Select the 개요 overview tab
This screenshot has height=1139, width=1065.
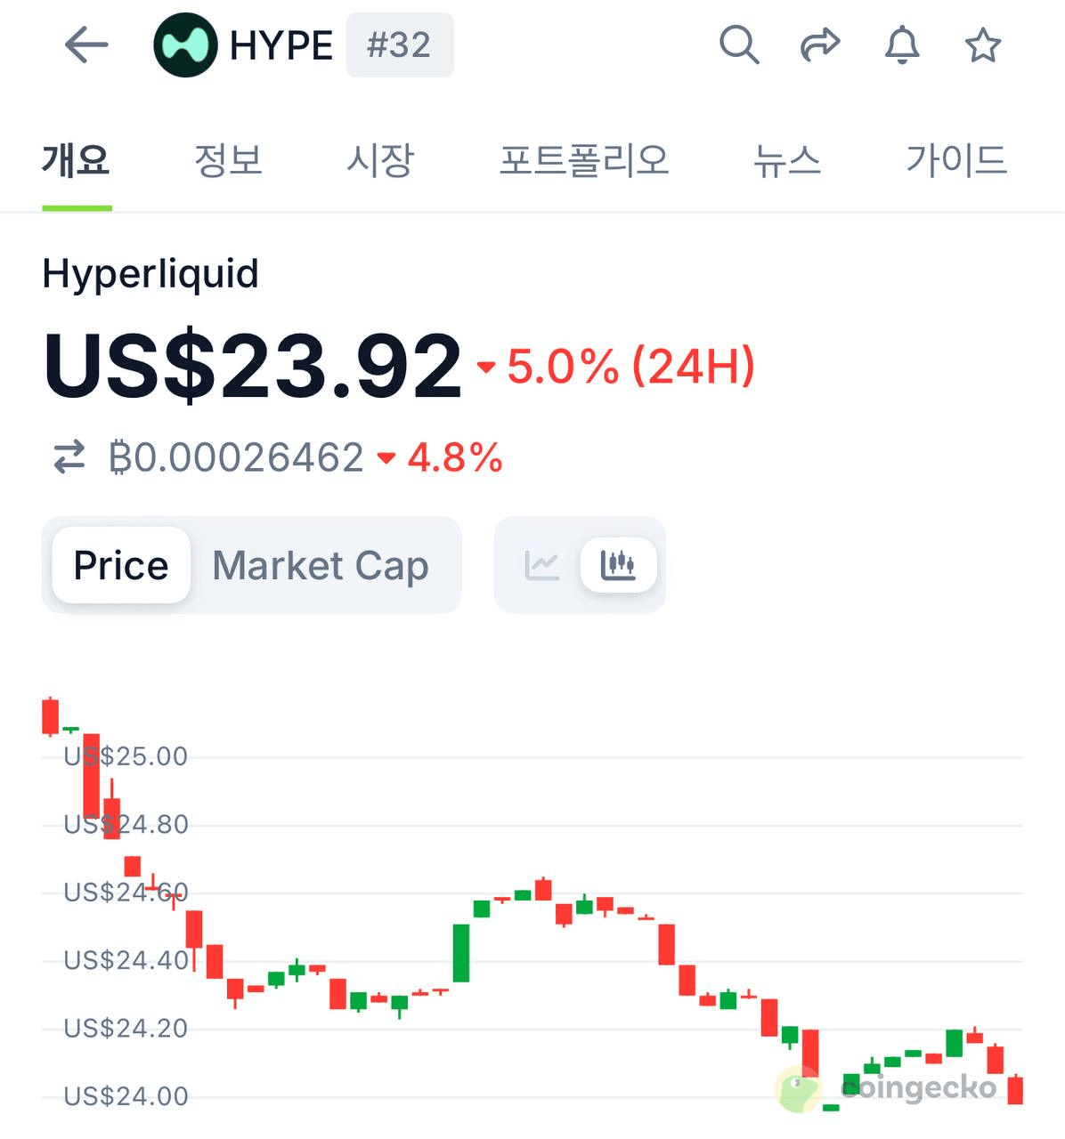[x=76, y=160]
